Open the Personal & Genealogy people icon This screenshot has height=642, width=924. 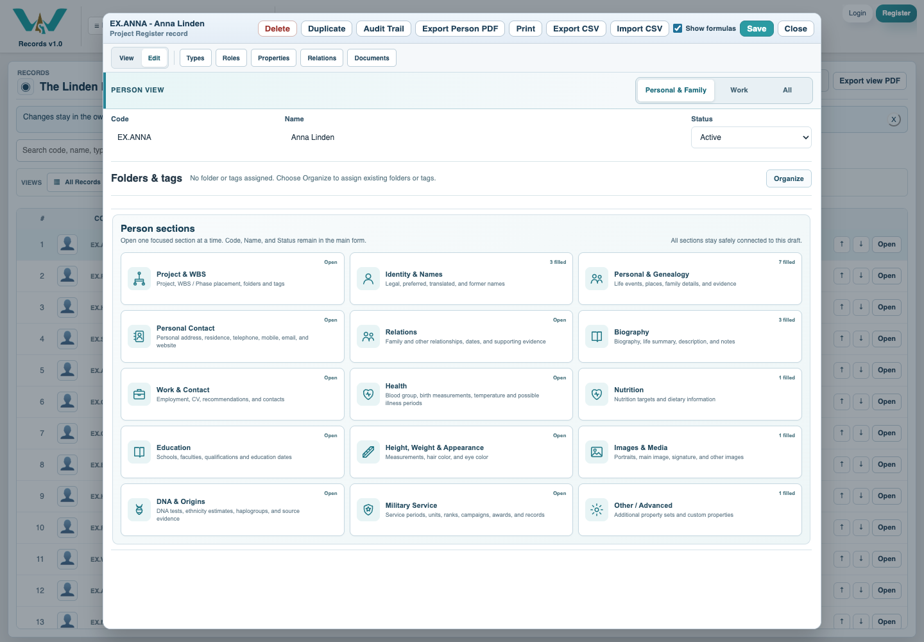coord(597,279)
